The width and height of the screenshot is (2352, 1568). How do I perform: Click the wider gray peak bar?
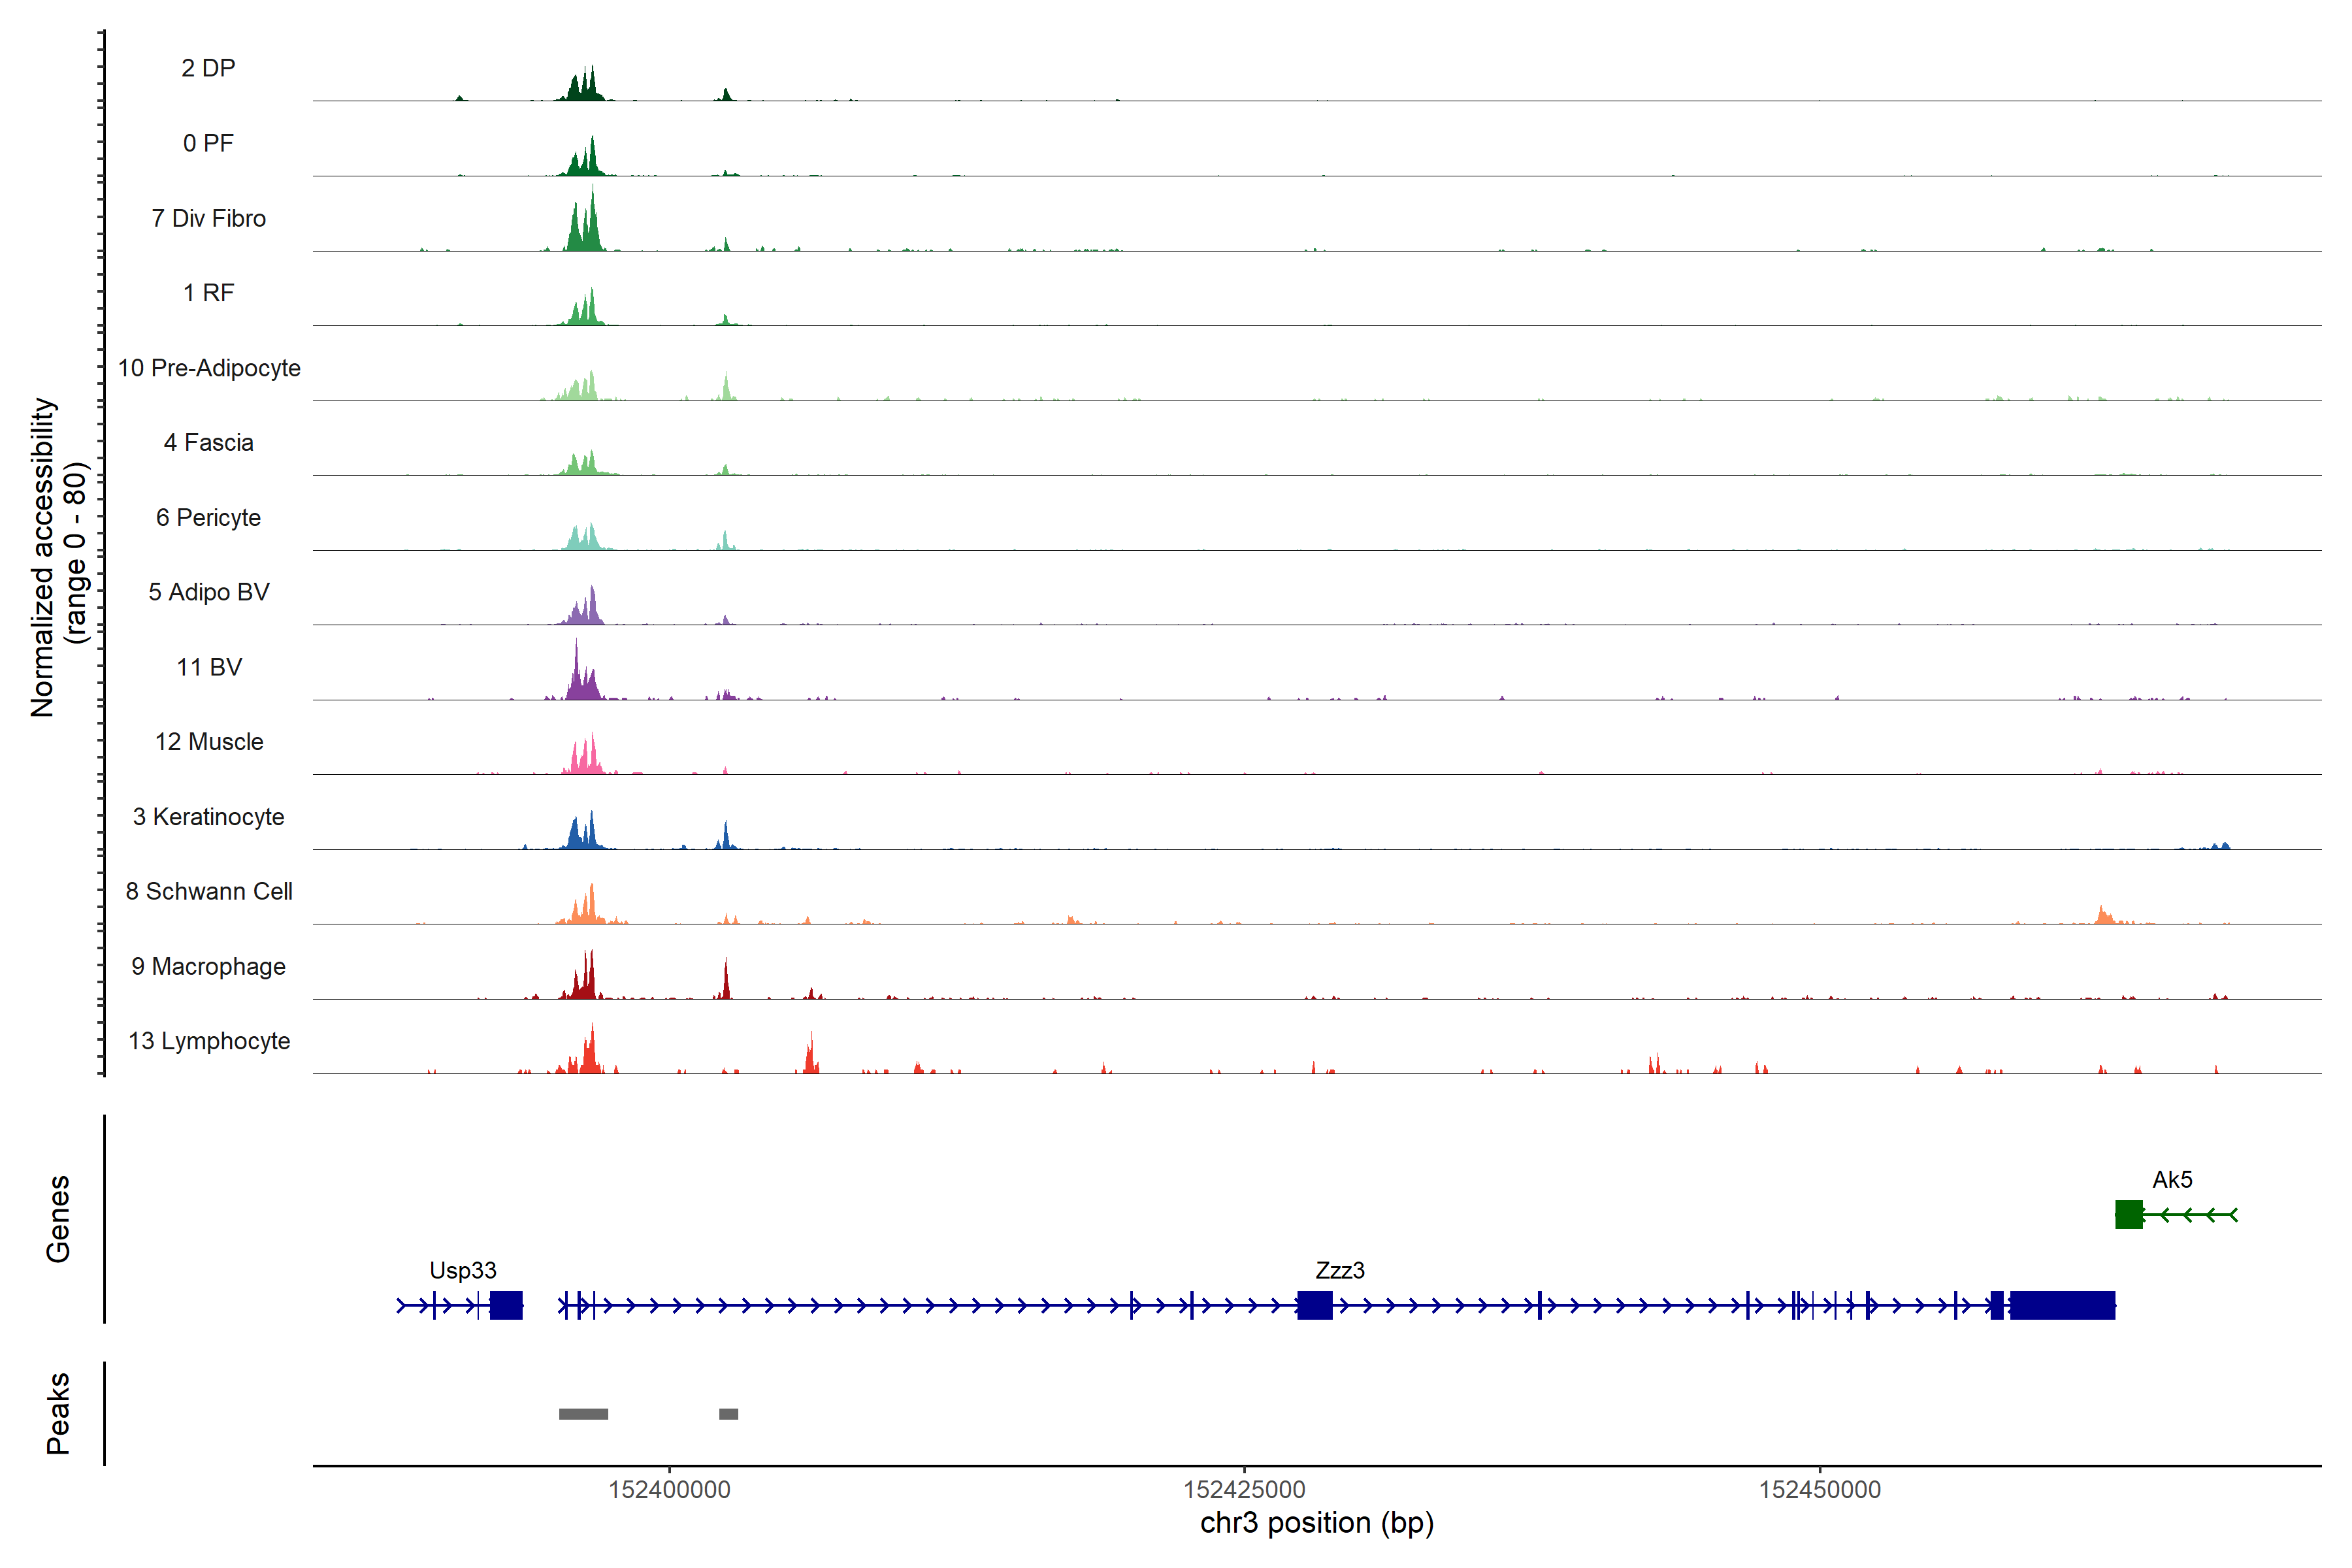pos(583,1414)
